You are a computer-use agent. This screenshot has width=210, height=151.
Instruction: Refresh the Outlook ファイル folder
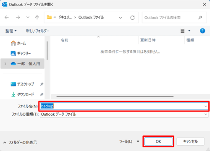[132, 18]
